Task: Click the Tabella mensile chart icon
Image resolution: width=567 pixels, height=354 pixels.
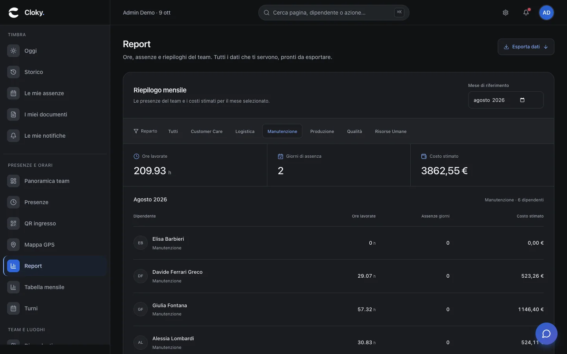Action: coord(13,287)
